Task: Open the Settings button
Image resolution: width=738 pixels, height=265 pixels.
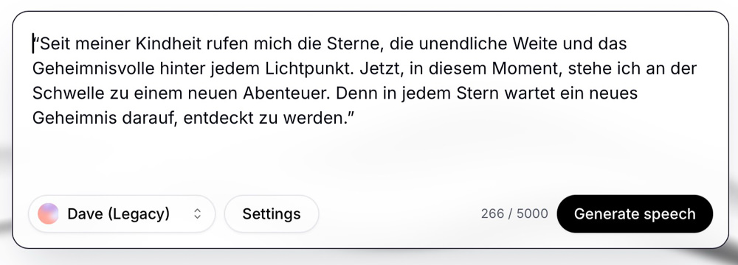Action: (272, 213)
